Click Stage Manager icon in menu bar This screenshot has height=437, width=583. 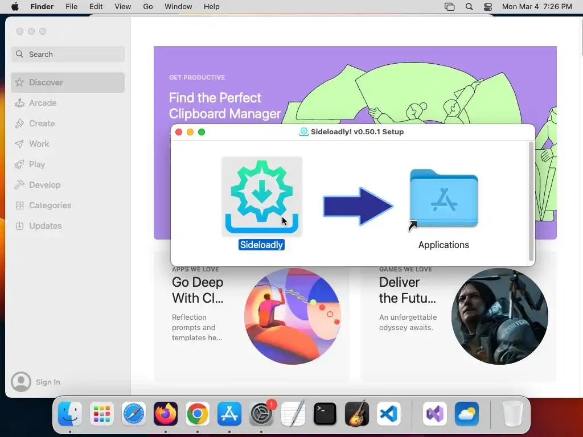pyautogui.click(x=450, y=7)
